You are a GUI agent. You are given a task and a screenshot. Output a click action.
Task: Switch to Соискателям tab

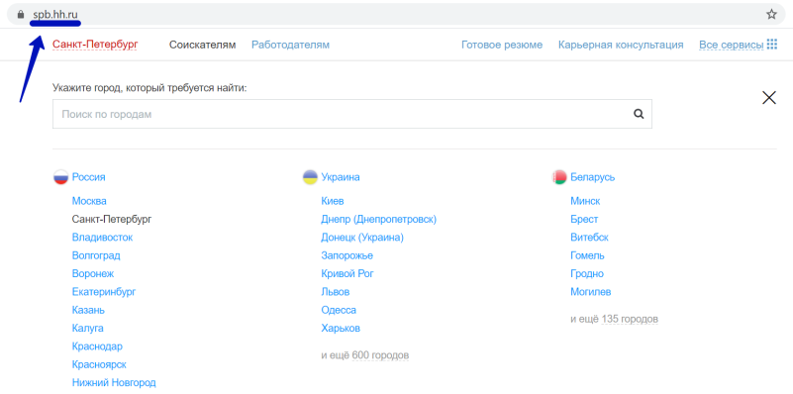pos(202,45)
